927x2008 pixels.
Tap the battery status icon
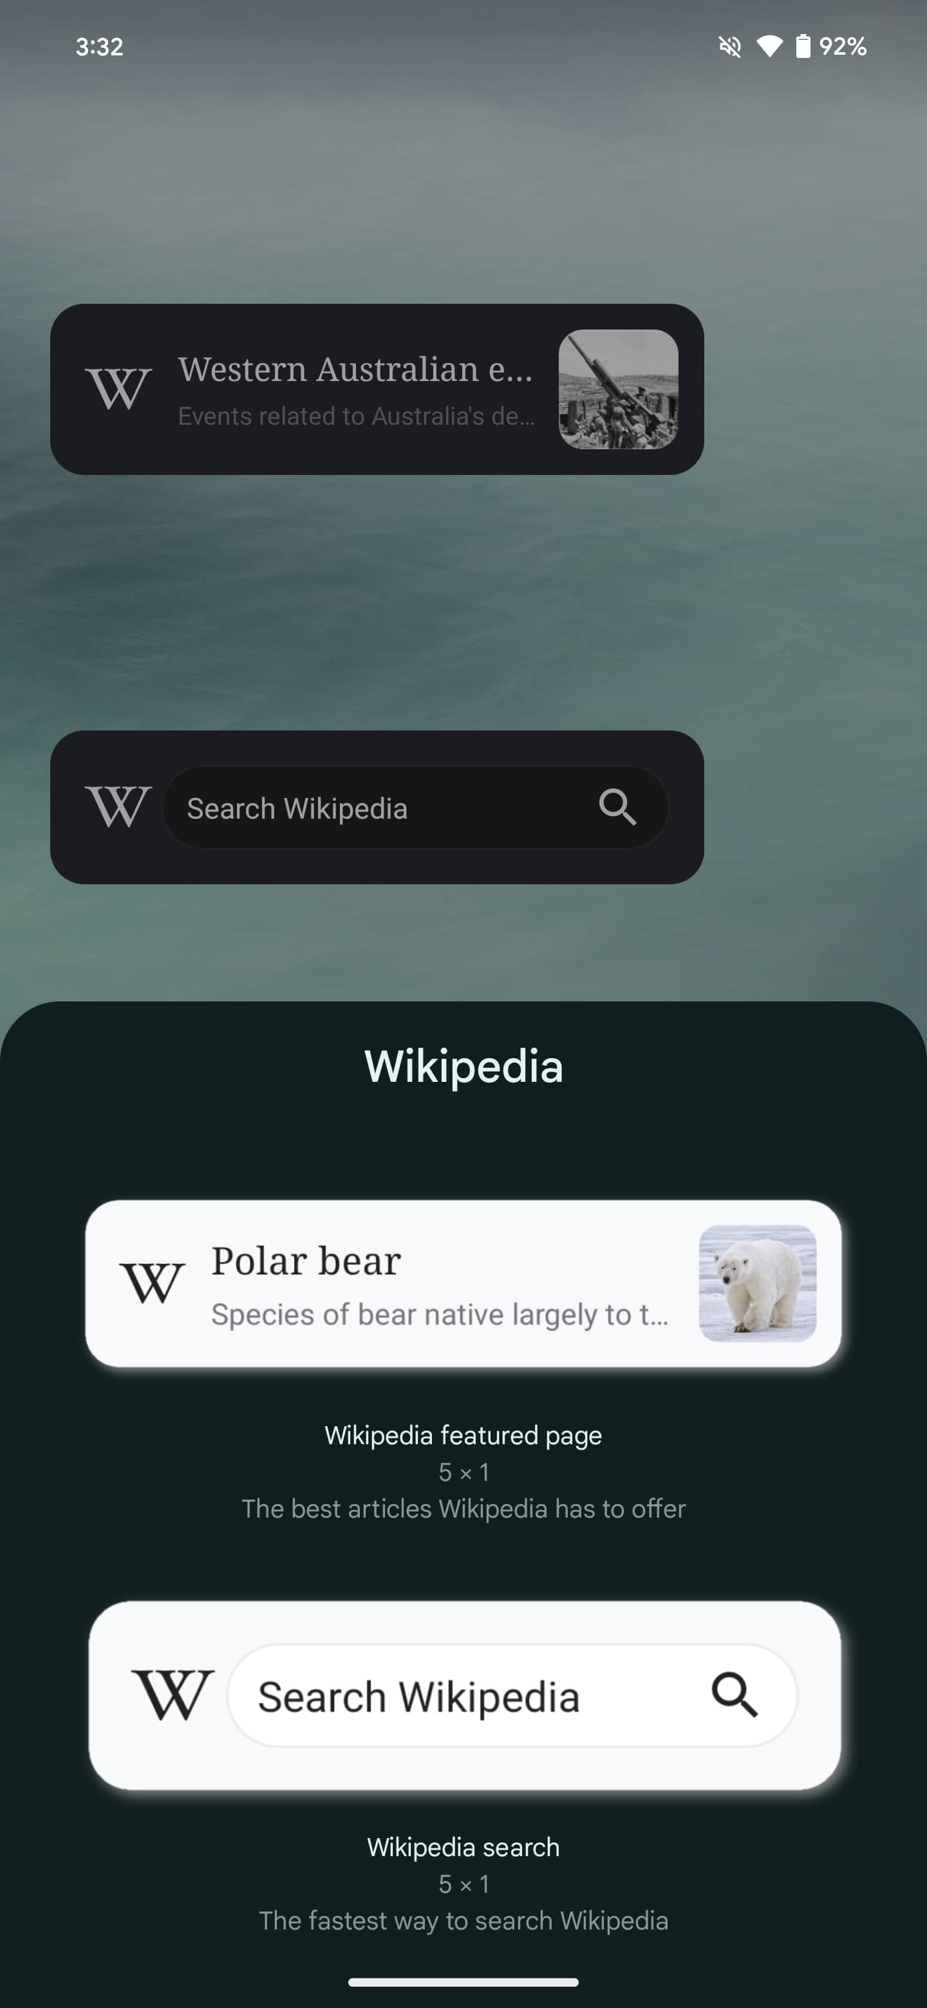(802, 46)
